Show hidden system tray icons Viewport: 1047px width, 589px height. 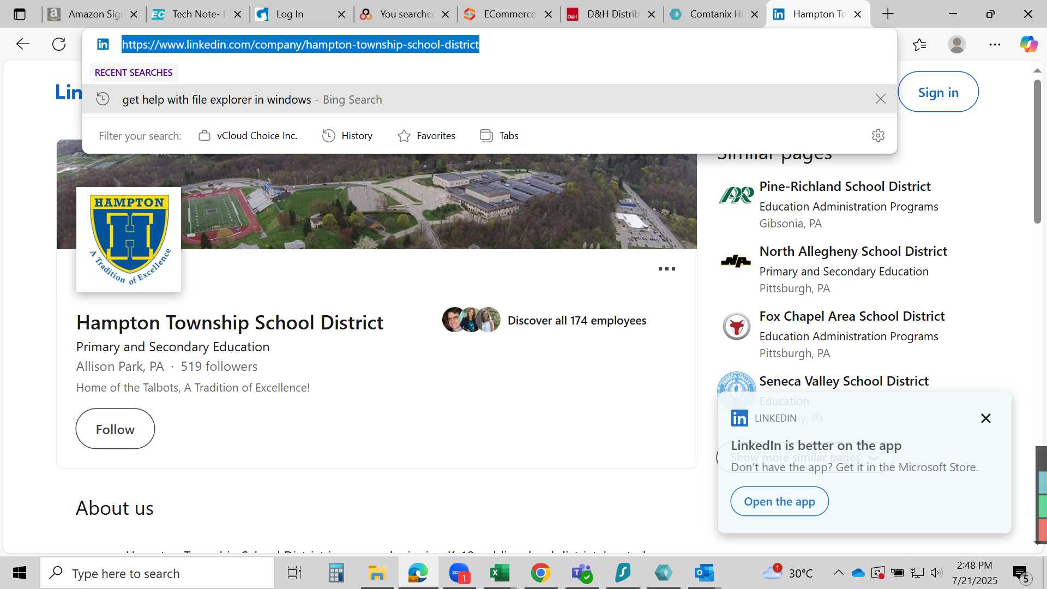tap(838, 573)
